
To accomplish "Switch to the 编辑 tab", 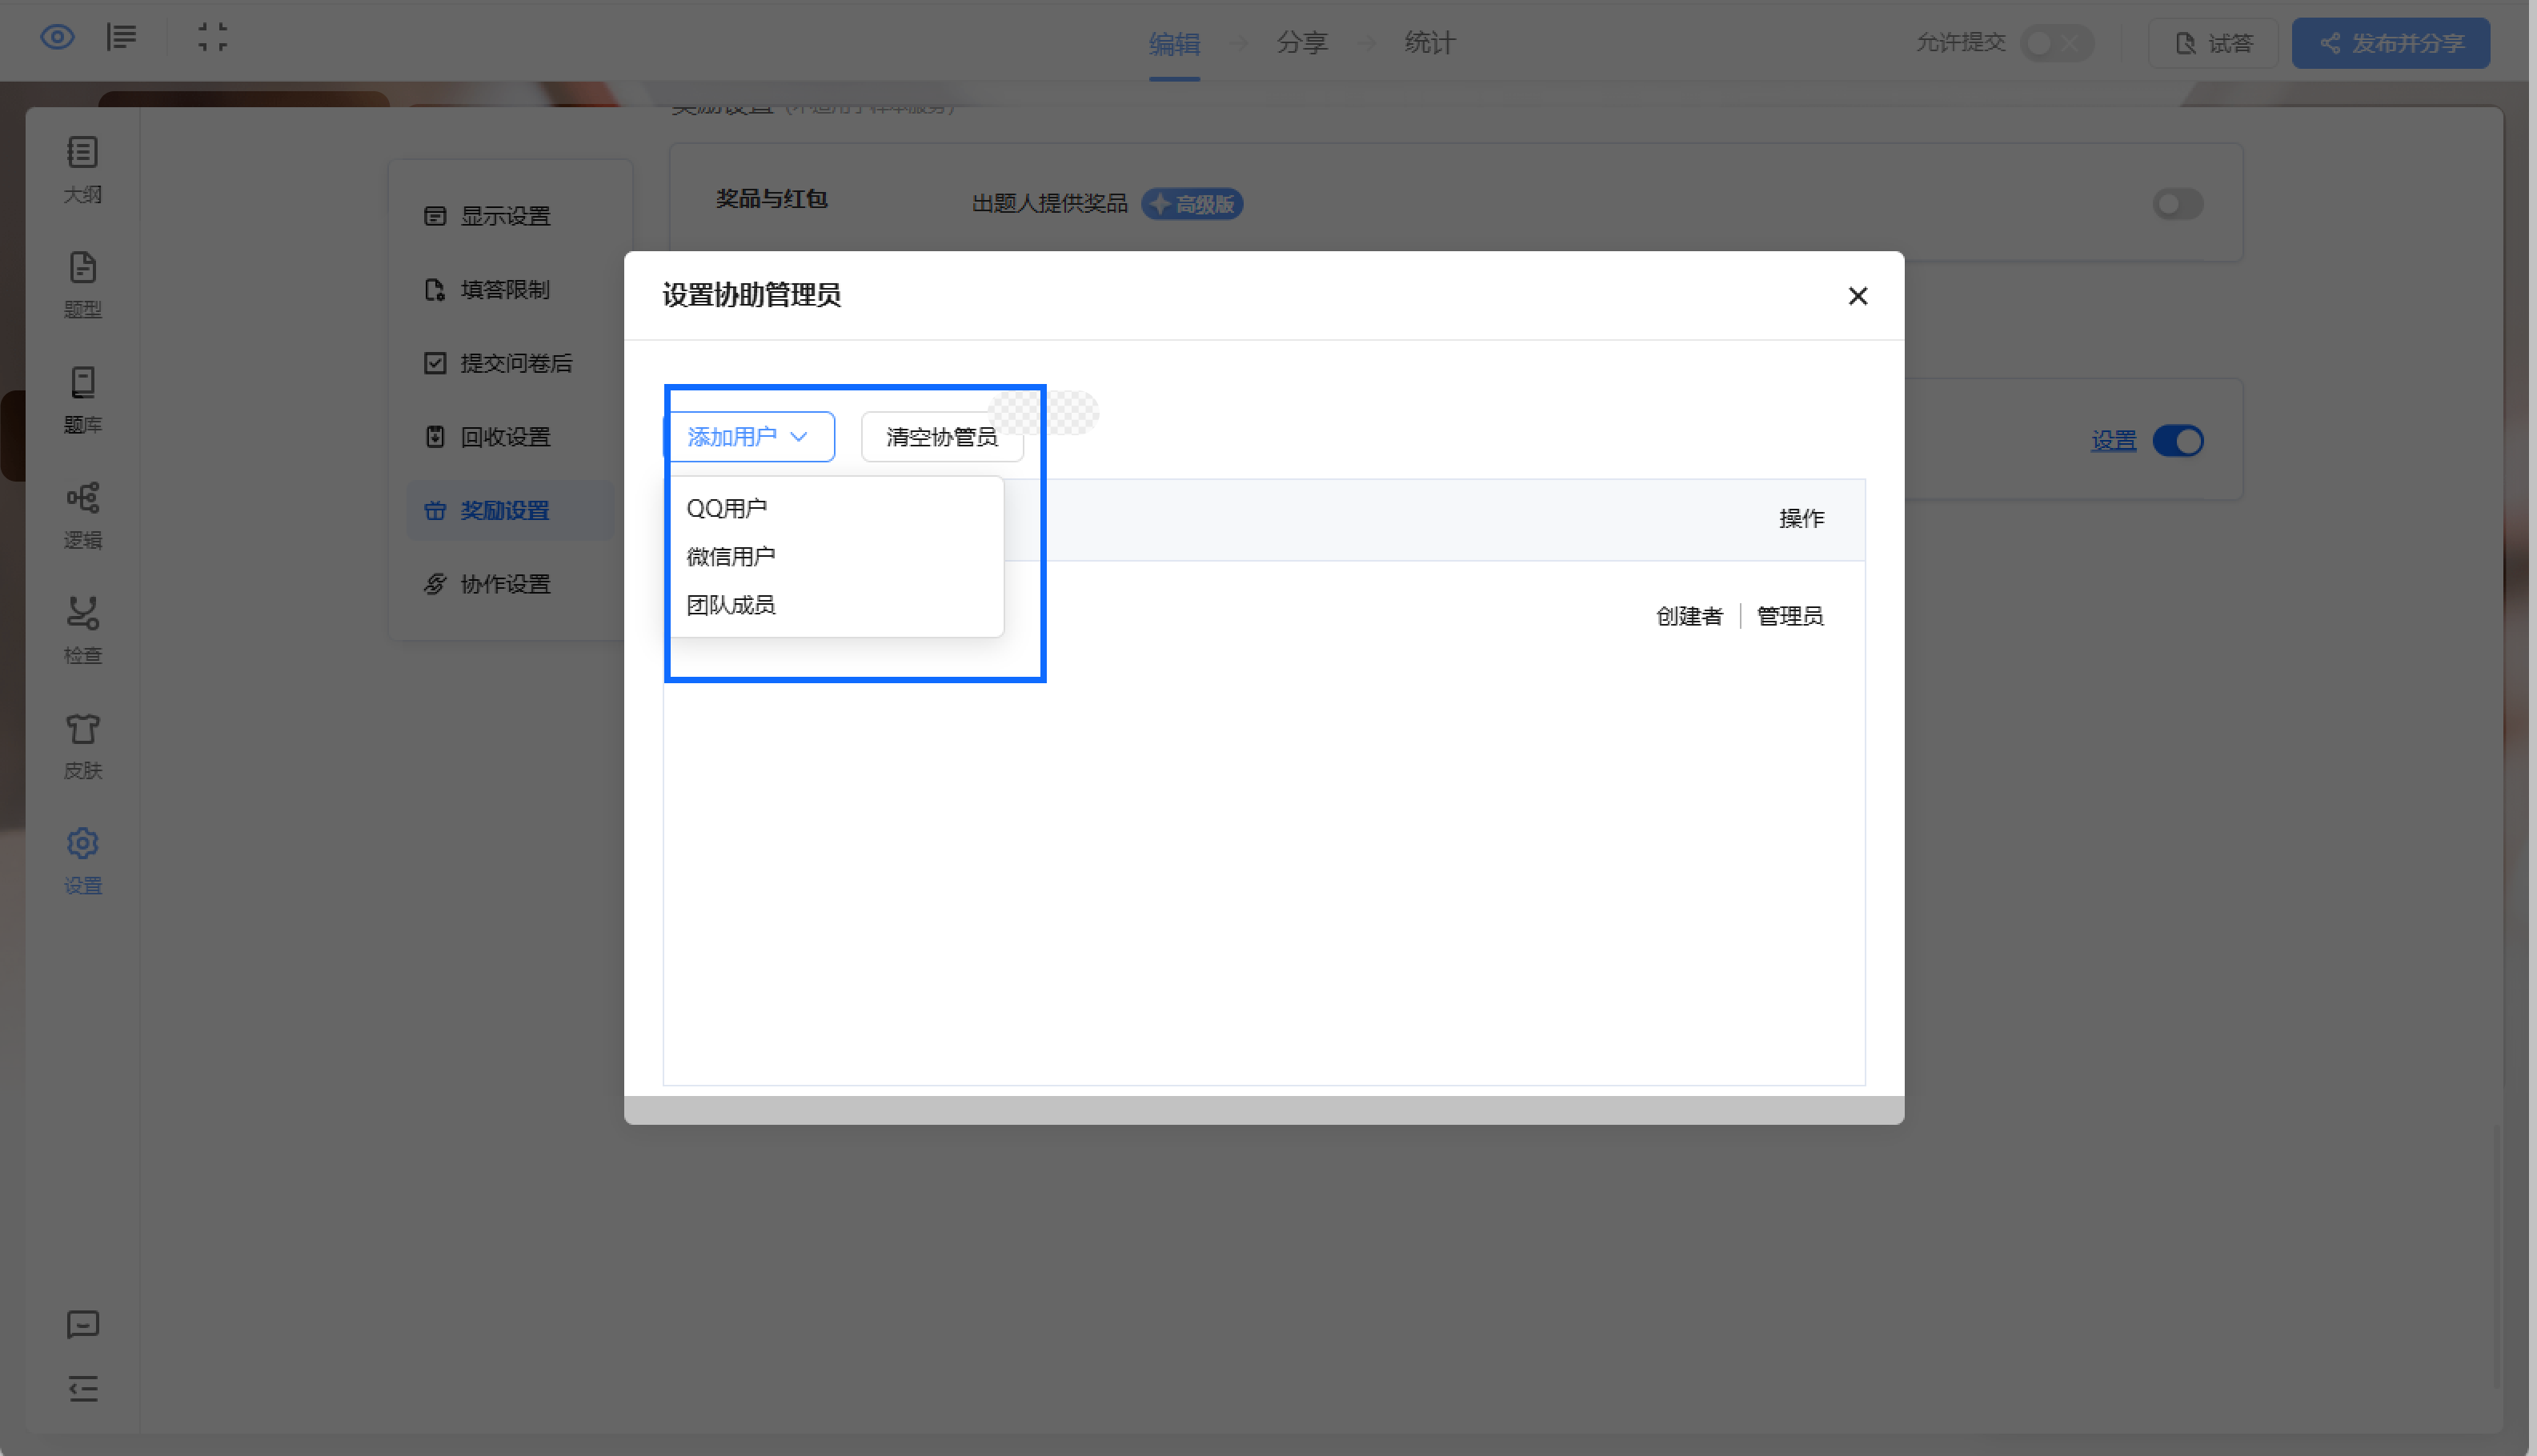I will click(1173, 43).
